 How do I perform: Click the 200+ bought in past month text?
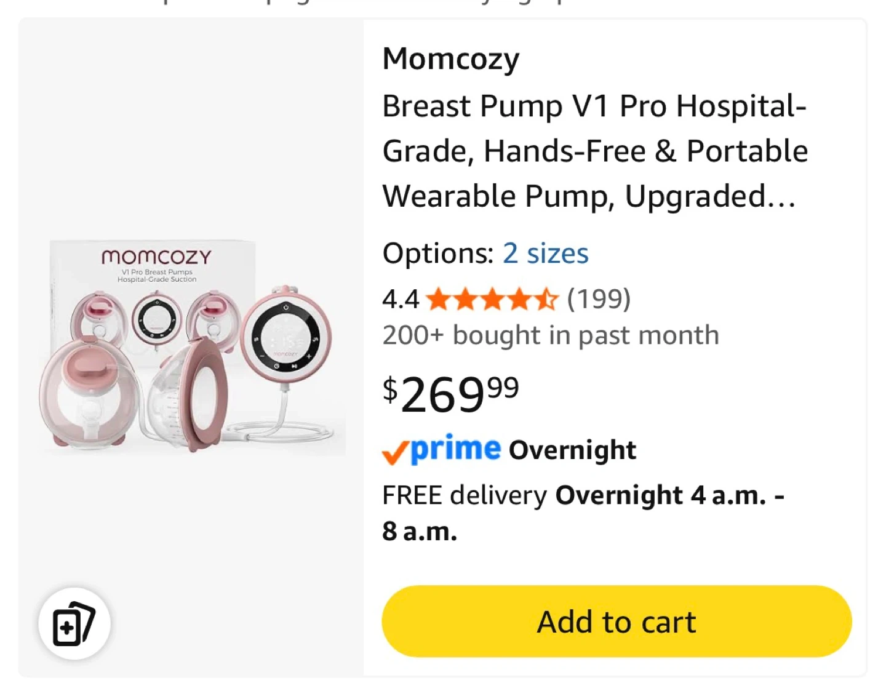(x=551, y=336)
